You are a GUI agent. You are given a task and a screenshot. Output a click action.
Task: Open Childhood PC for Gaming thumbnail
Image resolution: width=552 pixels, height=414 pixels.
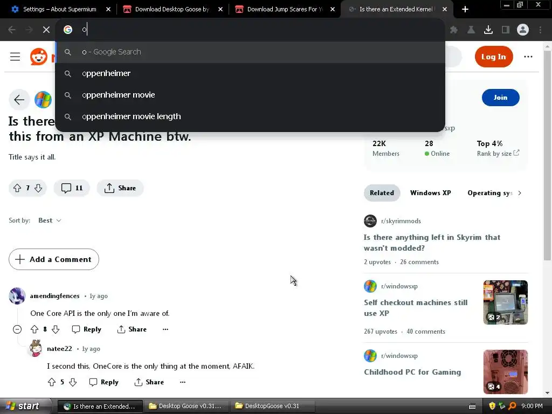pyautogui.click(x=506, y=372)
